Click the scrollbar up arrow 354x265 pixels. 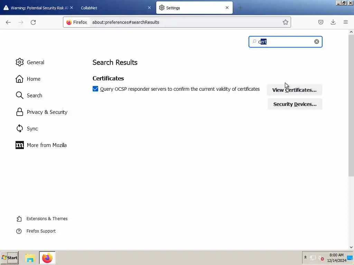(351, 32)
